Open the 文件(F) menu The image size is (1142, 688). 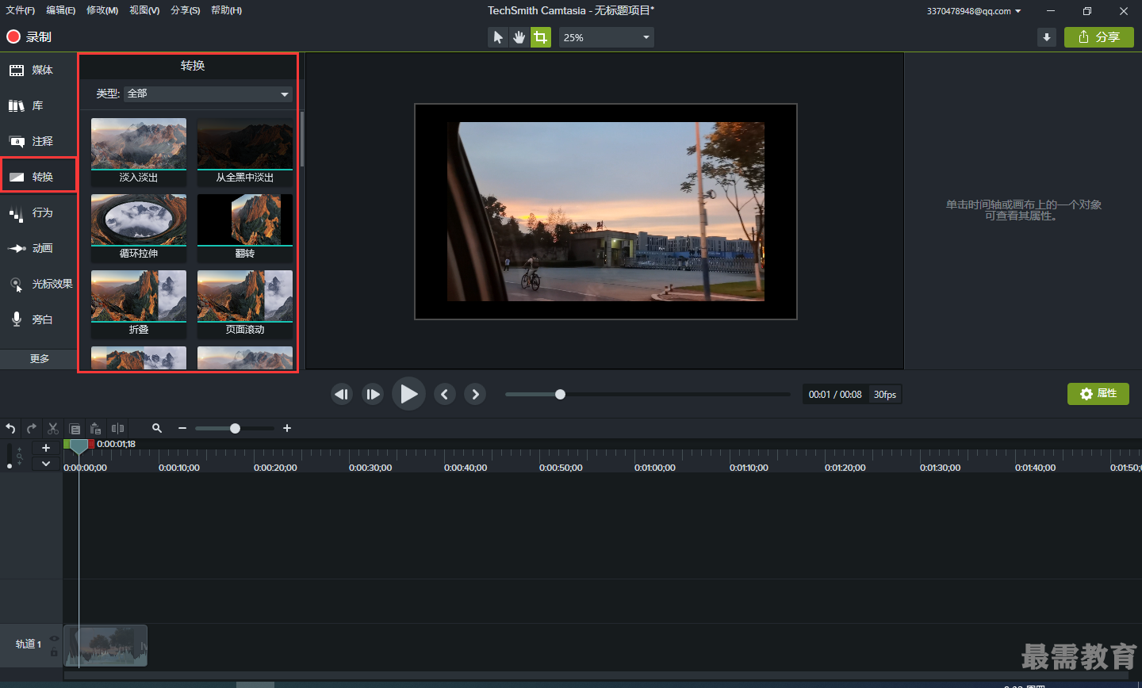click(21, 10)
